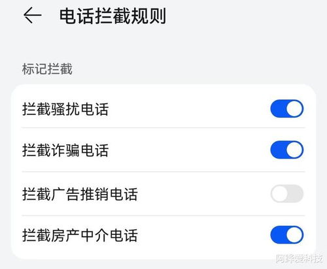327x269 pixels.
Task: Click grey track of 拦截广告推销电话 switch
Action: click(296, 193)
